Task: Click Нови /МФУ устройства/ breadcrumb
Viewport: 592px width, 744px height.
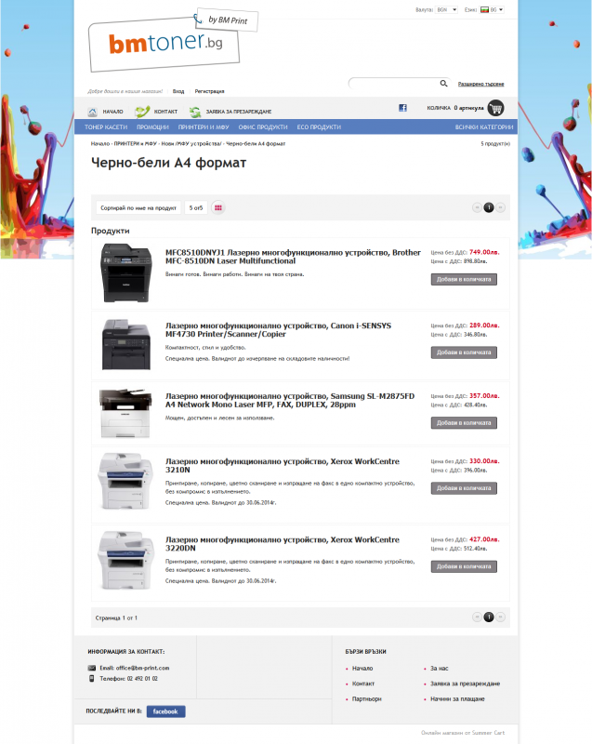Action: [x=191, y=144]
